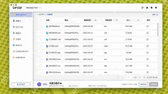Open the settings gear icon
168x94 pixels.
tap(156, 8)
